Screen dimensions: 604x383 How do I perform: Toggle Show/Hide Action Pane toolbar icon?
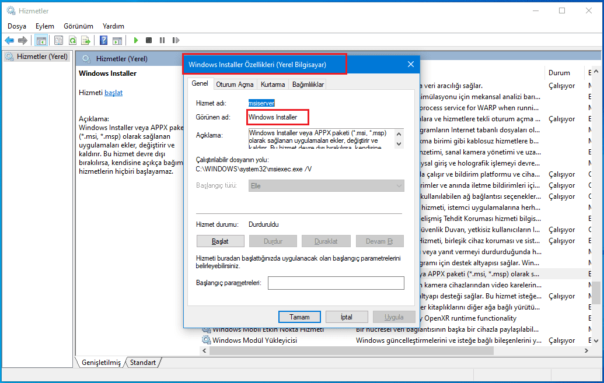pos(117,40)
